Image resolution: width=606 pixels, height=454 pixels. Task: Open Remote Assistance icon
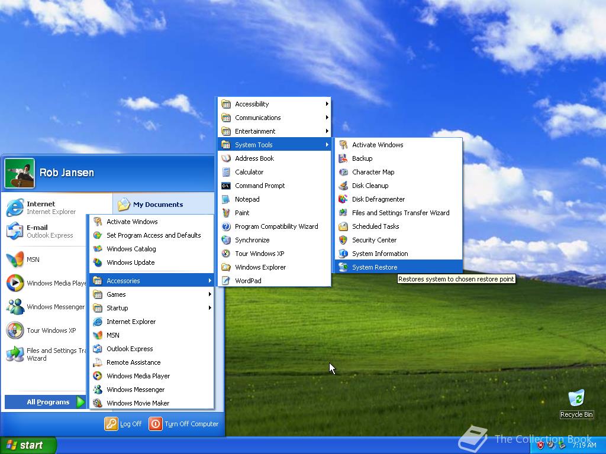pyautogui.click(x=98, y=362)
